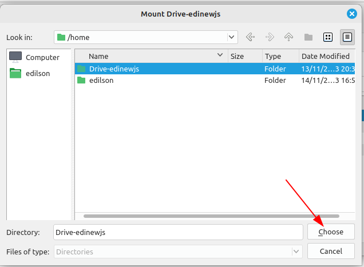The height and width of the screenshot is (267, 364).
Task: Select the Drive-edinewjs folder row
Action: pyautogui.click(x=114, y=69)
